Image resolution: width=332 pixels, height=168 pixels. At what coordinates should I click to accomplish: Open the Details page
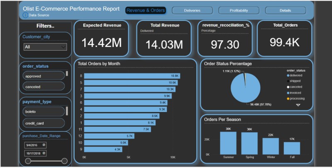(x=285, y=10)
